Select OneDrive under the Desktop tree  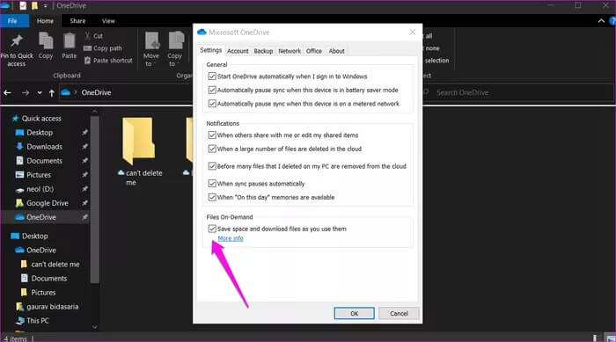pyautogui.click(x=40, y=250)
